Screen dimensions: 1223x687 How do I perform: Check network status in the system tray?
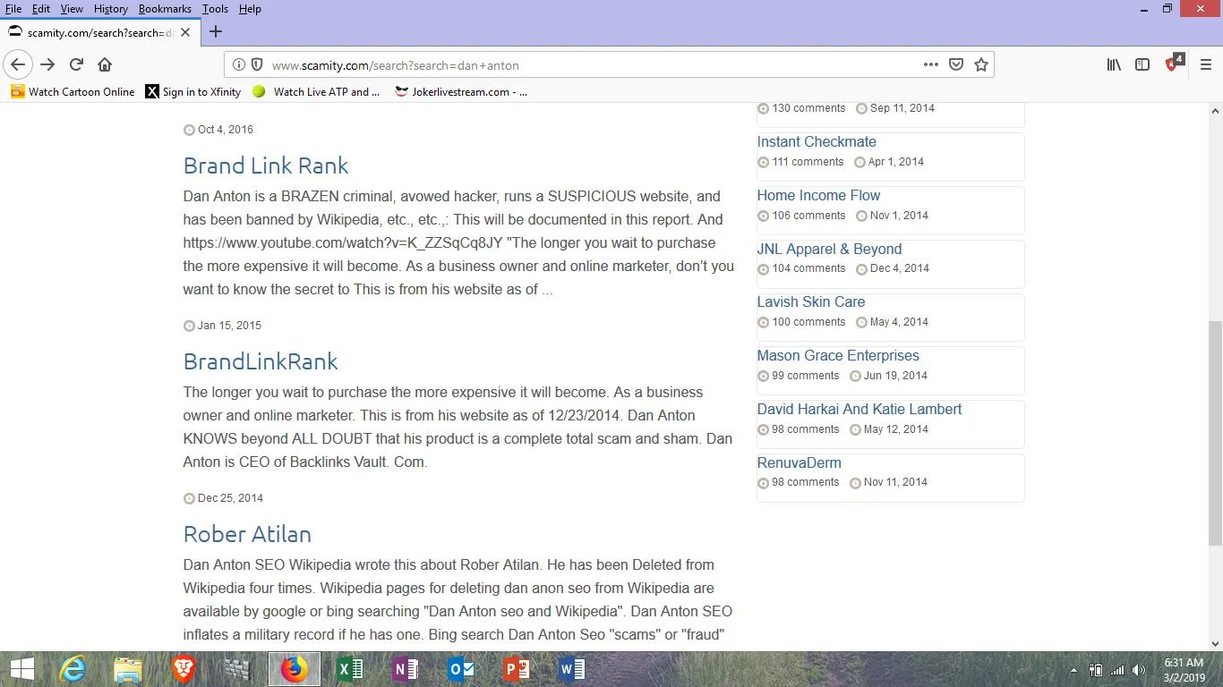click(1117, 670)
